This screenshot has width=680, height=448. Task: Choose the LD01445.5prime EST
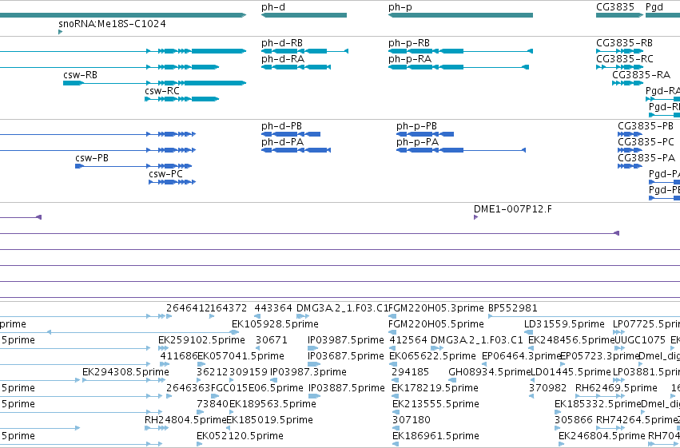(571, 372)
